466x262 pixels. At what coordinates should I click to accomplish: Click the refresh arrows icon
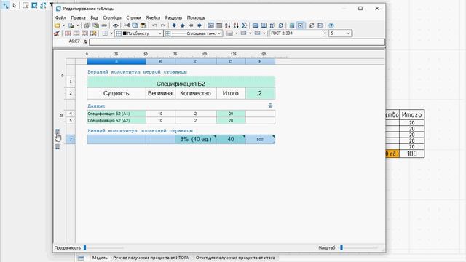[312, 25]
